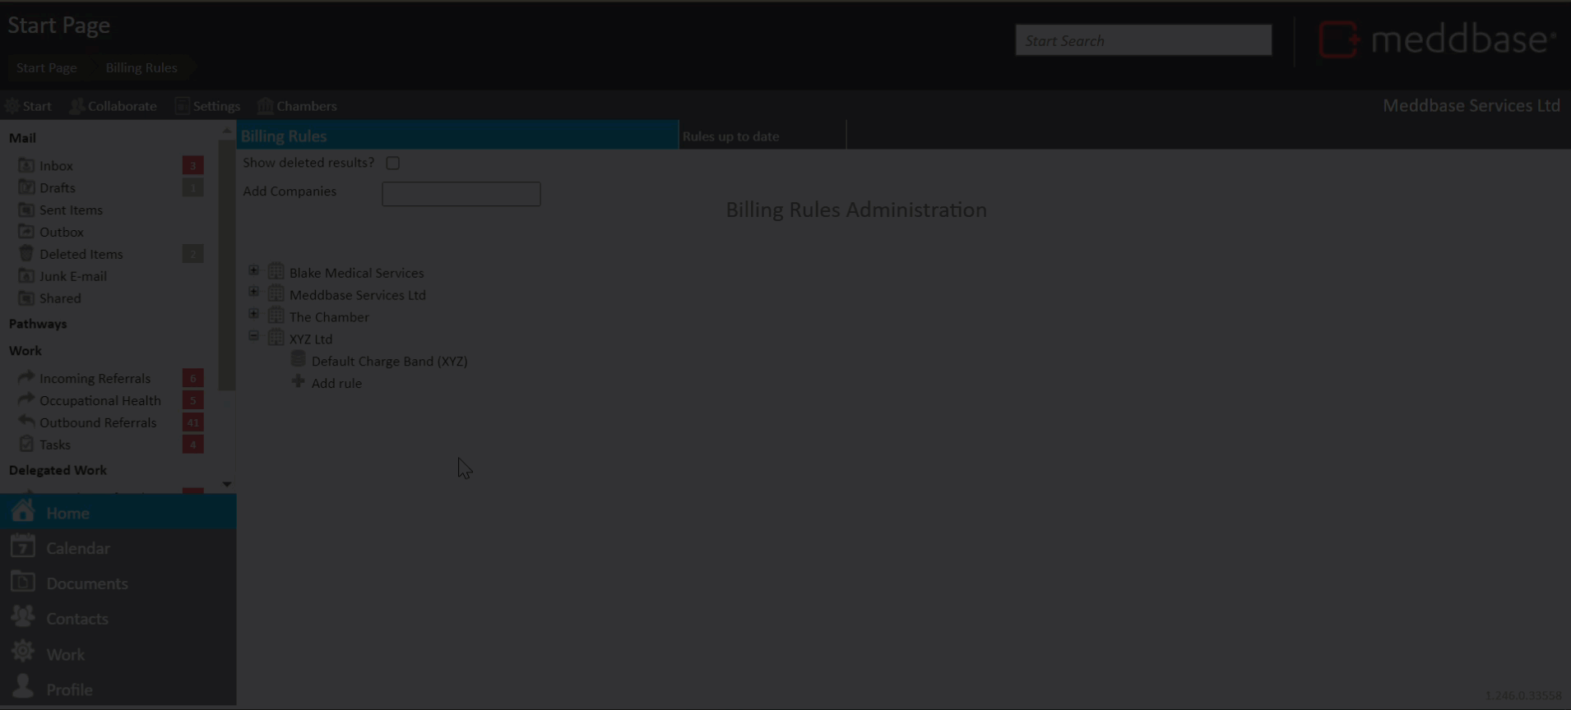This screenshot has height=710, width=1571.
Task: Expand the Blake Medical Services node
Action: [x=253, y=270]
